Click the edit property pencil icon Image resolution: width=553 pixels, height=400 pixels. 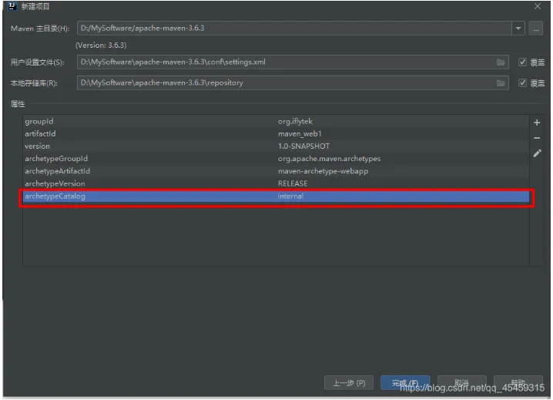537,153
